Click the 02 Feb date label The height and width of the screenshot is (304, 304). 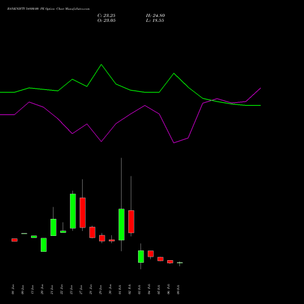point(130,289)
